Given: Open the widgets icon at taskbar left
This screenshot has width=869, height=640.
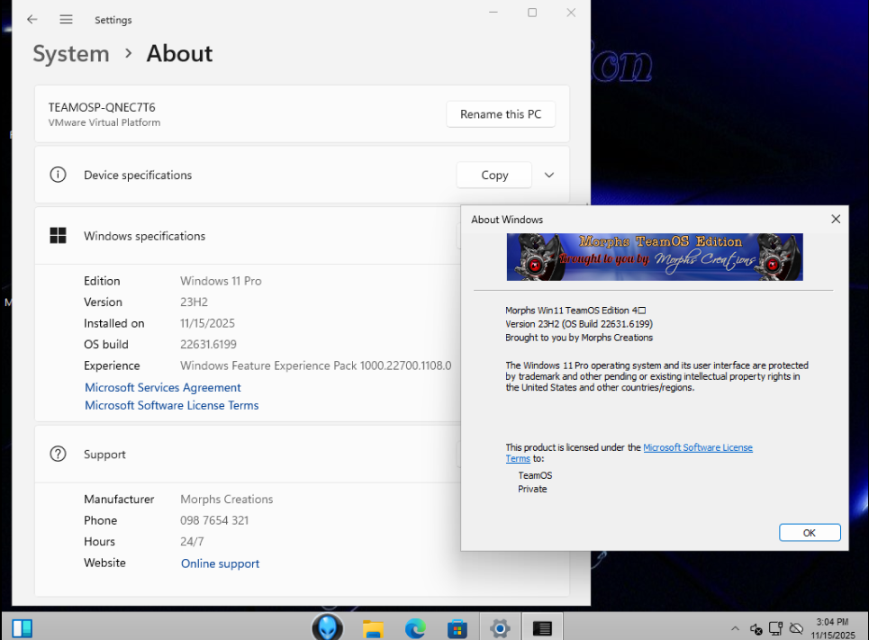Looking at the screenshot, I should click(x=23, y=627).
